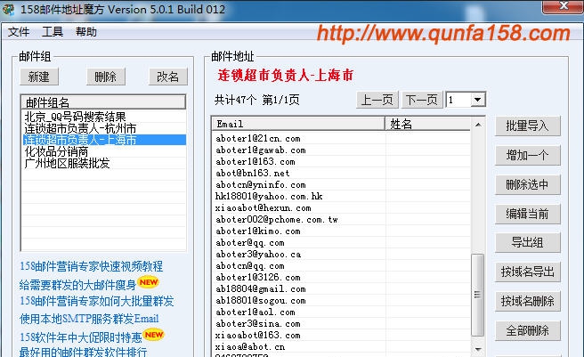Click 编辑当前 button
This screenshot has width=584, height=357.
tap(527, 214)
